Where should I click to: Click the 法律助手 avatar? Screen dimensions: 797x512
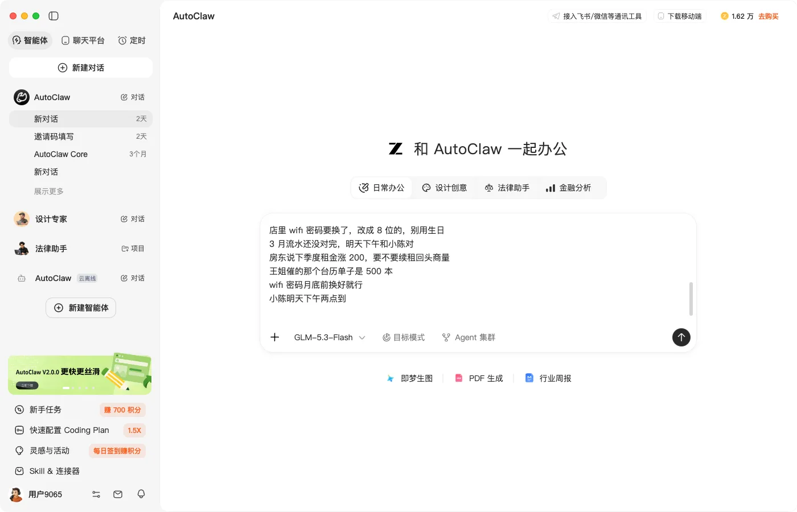(22, 249)
